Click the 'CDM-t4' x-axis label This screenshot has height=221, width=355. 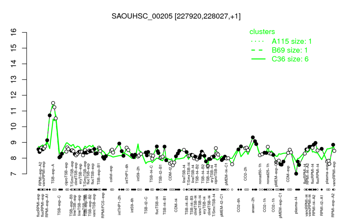click(176, 205)
